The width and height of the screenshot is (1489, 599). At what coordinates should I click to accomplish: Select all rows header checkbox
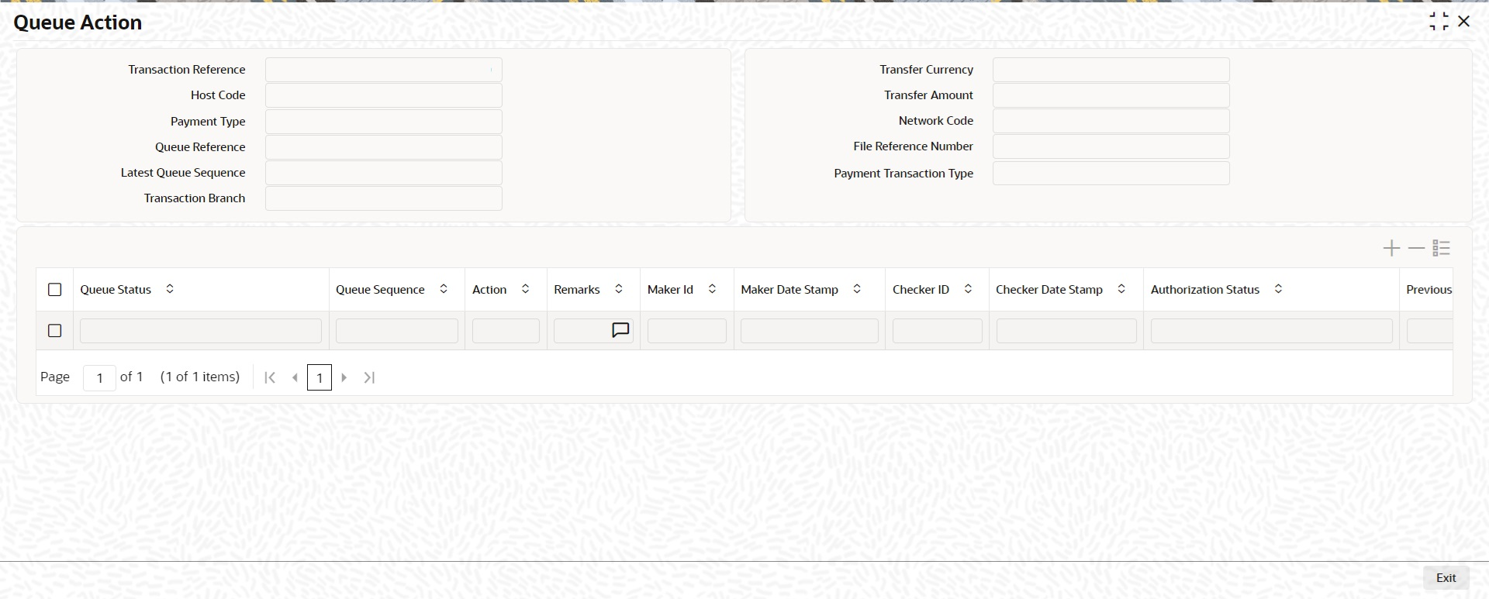54,289
